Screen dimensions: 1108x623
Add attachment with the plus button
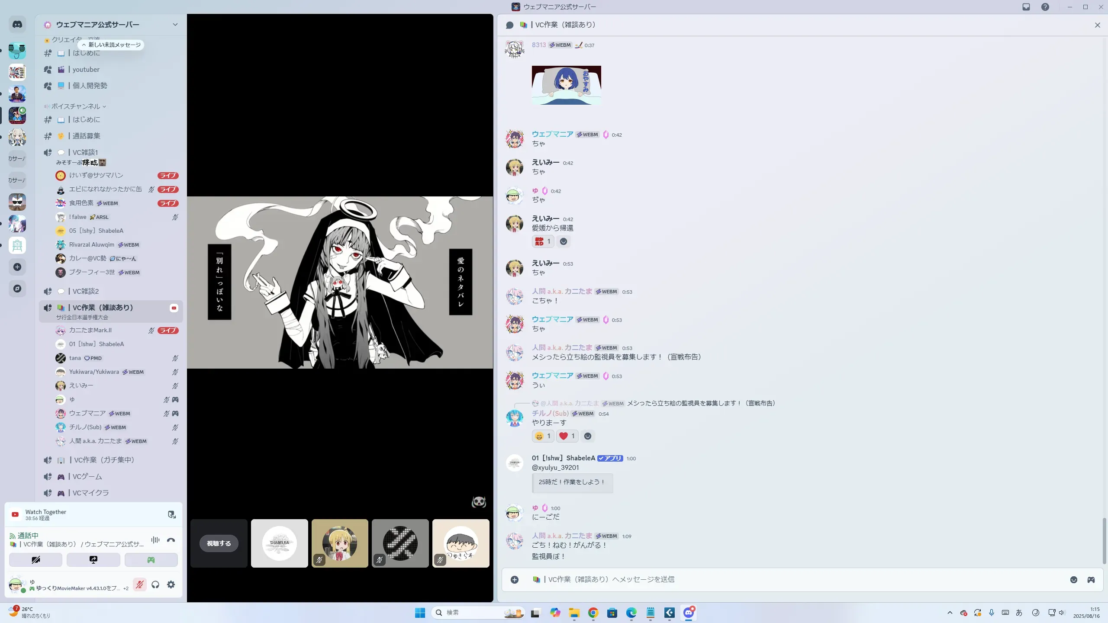(x=514, y=580)
